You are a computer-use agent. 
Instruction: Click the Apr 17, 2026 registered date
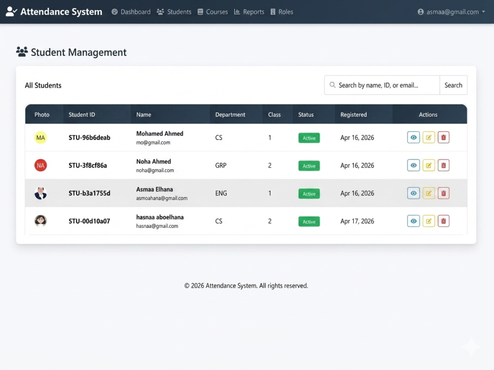357,221
